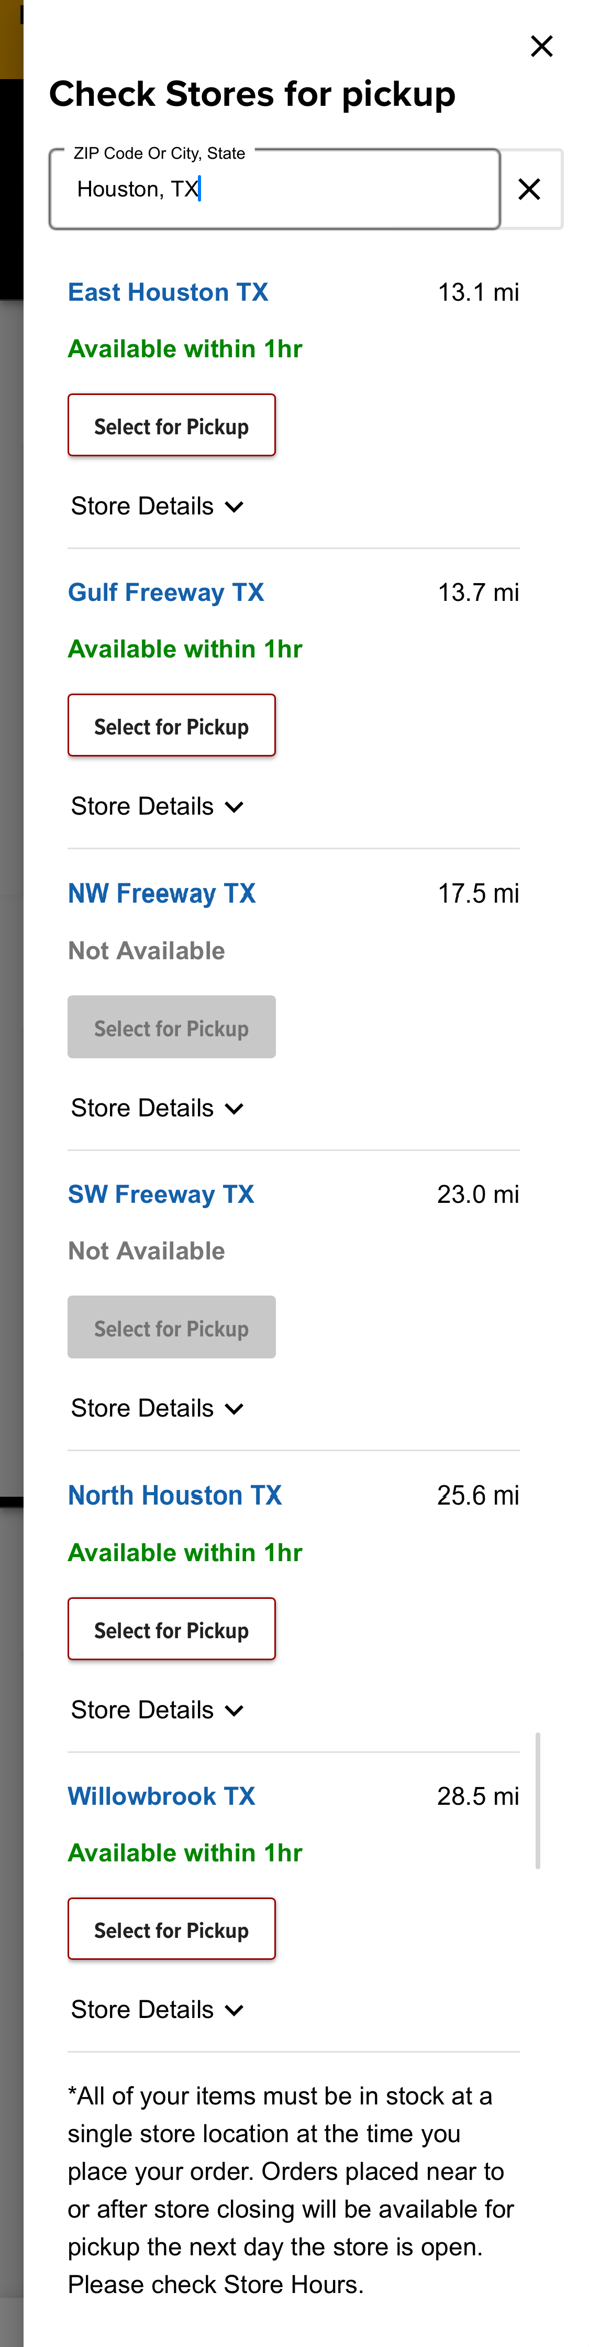Image resolution: width=589 pixels, height=2347 pixels.
Task: Expand Store Details for North Houston TX
Action: (157, 1709)
